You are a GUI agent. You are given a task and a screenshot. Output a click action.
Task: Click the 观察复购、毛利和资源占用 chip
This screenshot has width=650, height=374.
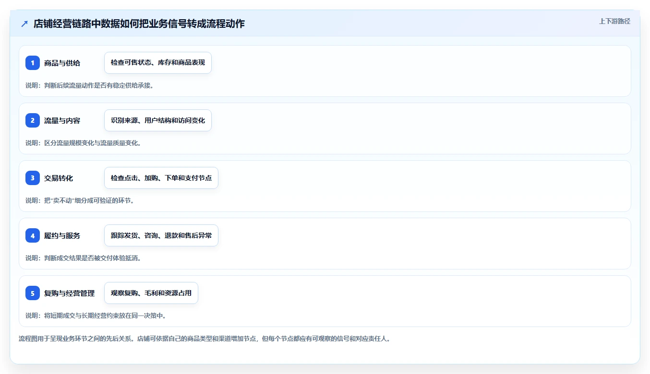(151, 293)
